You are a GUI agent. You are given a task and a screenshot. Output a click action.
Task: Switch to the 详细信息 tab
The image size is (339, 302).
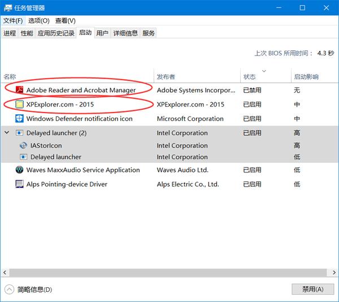pos(125,33)
